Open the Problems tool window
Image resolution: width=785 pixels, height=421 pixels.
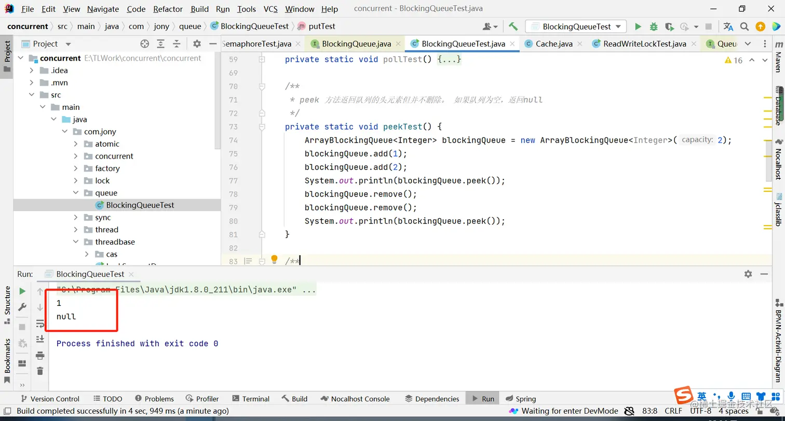point(154,399)
